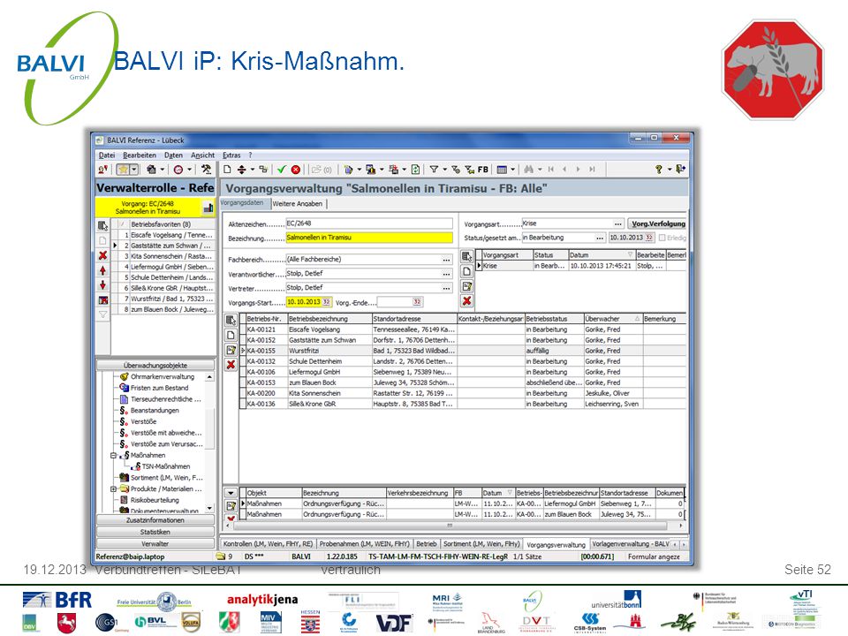This screenshot has height=636, width=848.
Task: Open Vertreter selection ellipsis button
Action: [x=446, y=288]
